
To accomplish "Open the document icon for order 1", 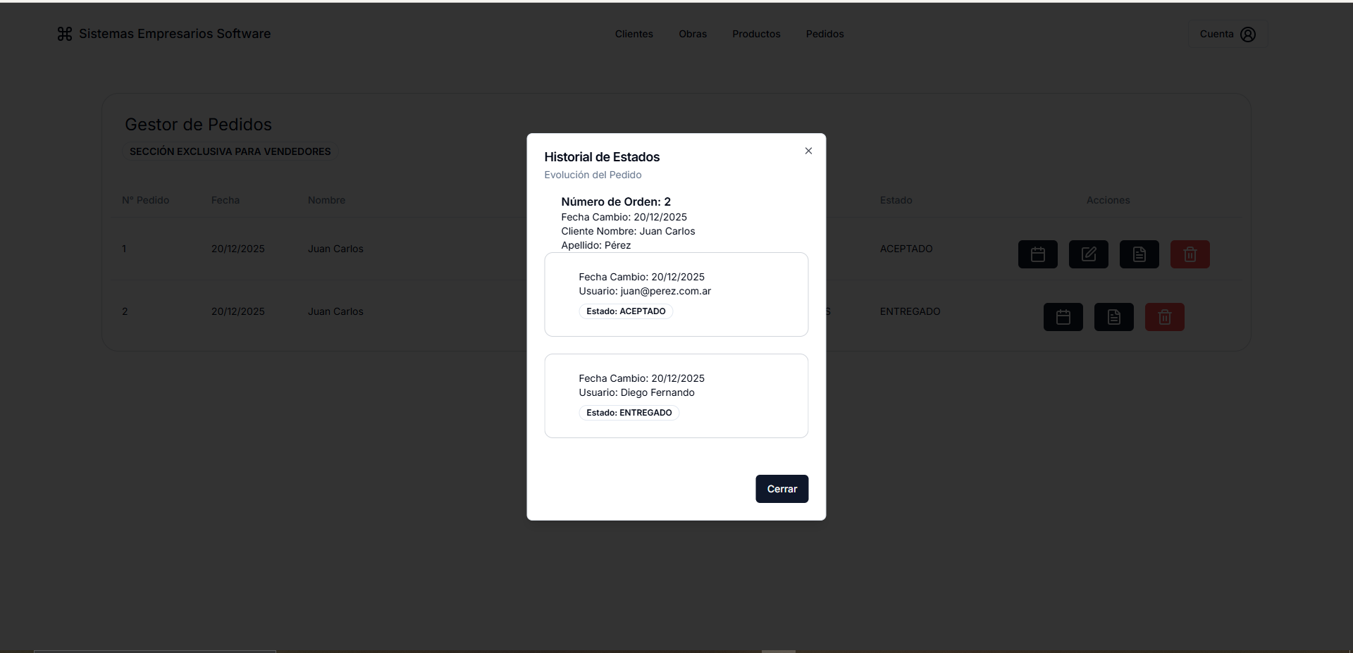I will (1139, 254).
